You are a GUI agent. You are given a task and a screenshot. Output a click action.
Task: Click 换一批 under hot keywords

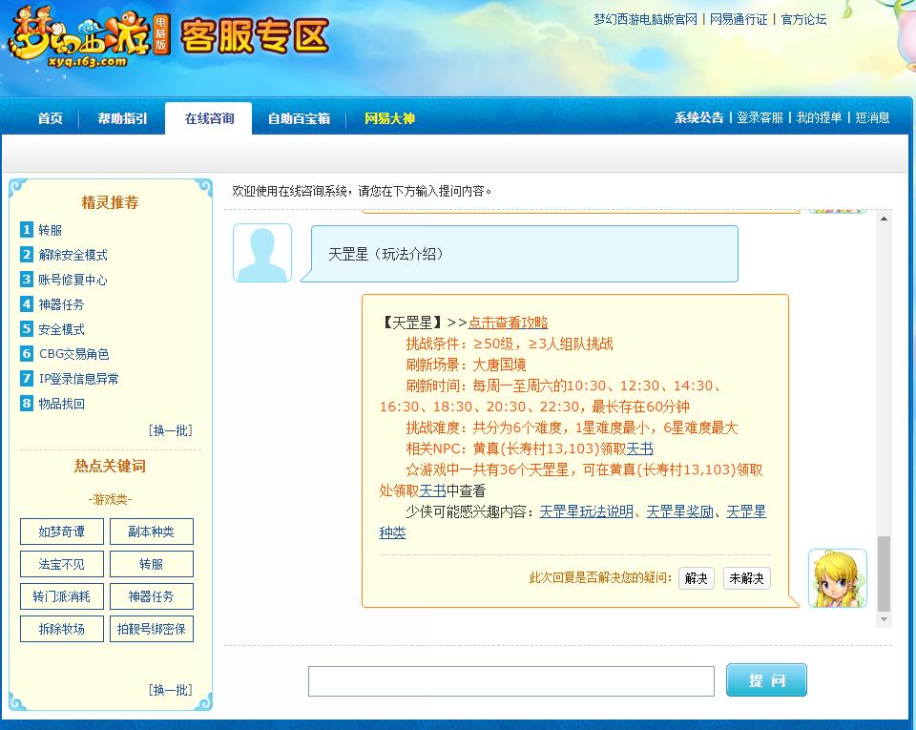coord(170,690)
